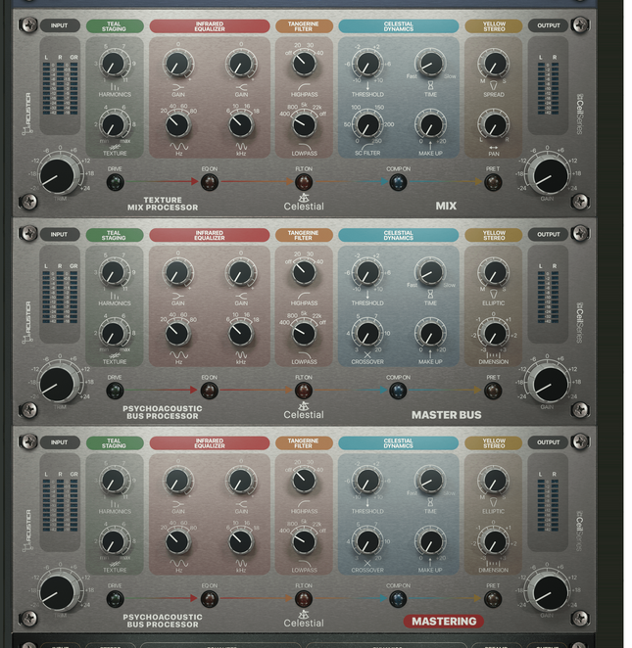
Task: Toggle EQ ON button on MIX unit
Action: (x=210, y=182)
